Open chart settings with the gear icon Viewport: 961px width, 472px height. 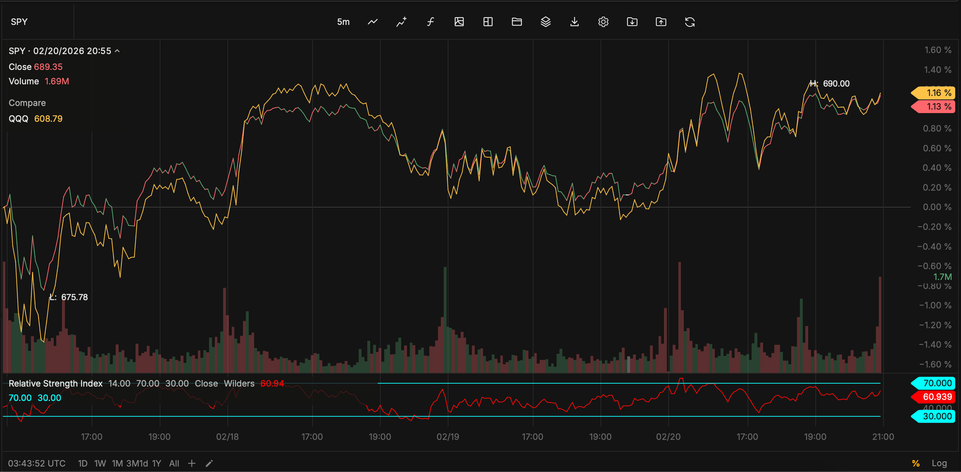(x=603, y=22)
